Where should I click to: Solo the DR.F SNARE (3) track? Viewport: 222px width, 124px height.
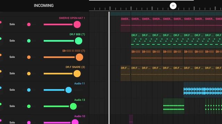pyautogui.click(x=12, y=73)
